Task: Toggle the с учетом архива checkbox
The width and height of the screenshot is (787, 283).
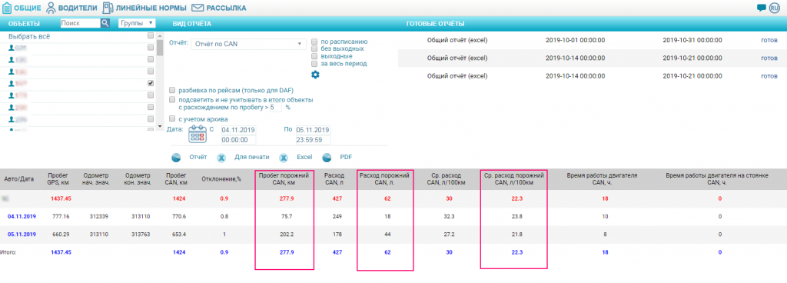Action: (172, 119)
